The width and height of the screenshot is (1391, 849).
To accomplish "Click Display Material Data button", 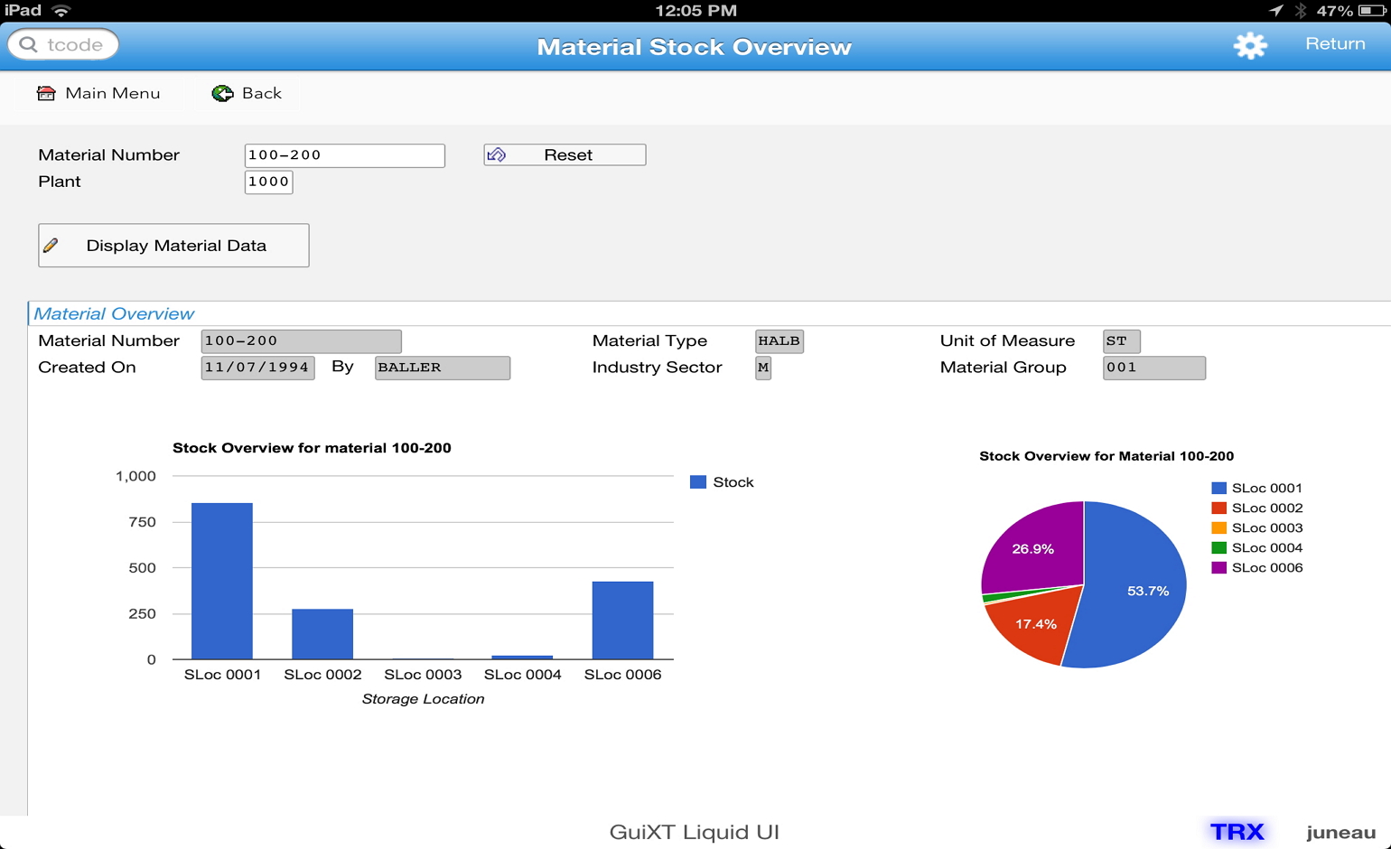I will pos(173,245).
